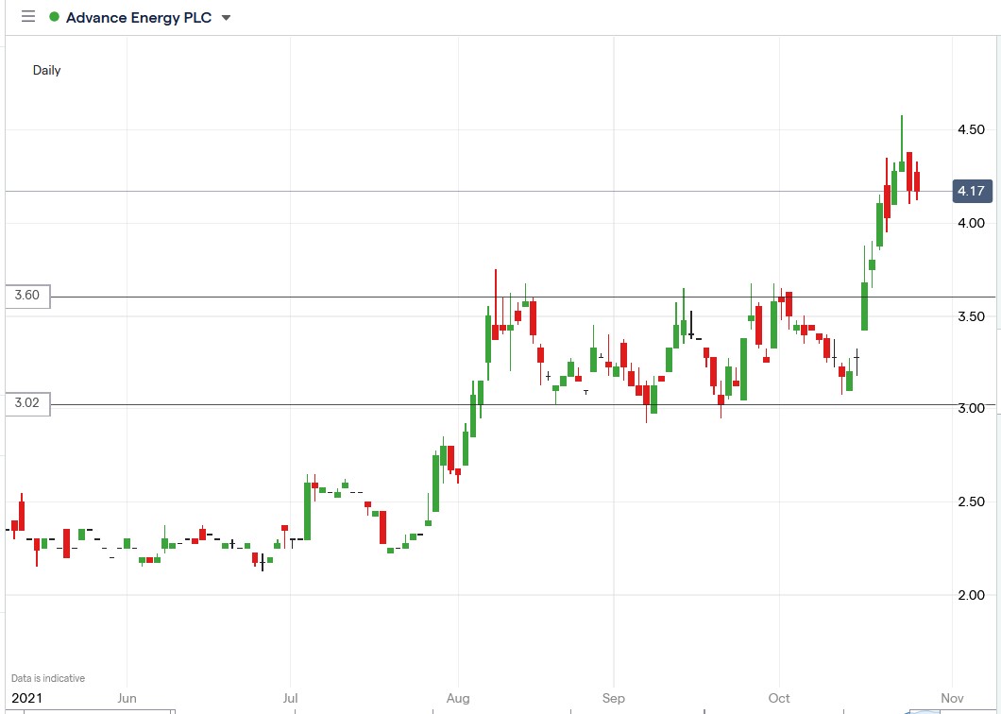Click the Jun date axis label

[x=127, y=698]
